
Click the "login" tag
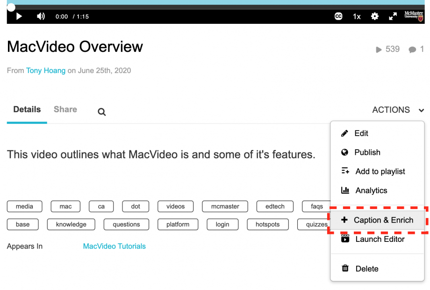tap(222, 225)
